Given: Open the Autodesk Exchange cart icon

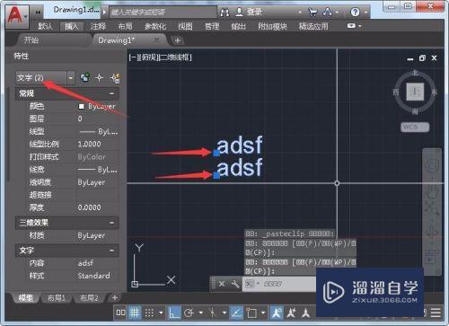Looking at the screenshot, I should click(313, 12).
